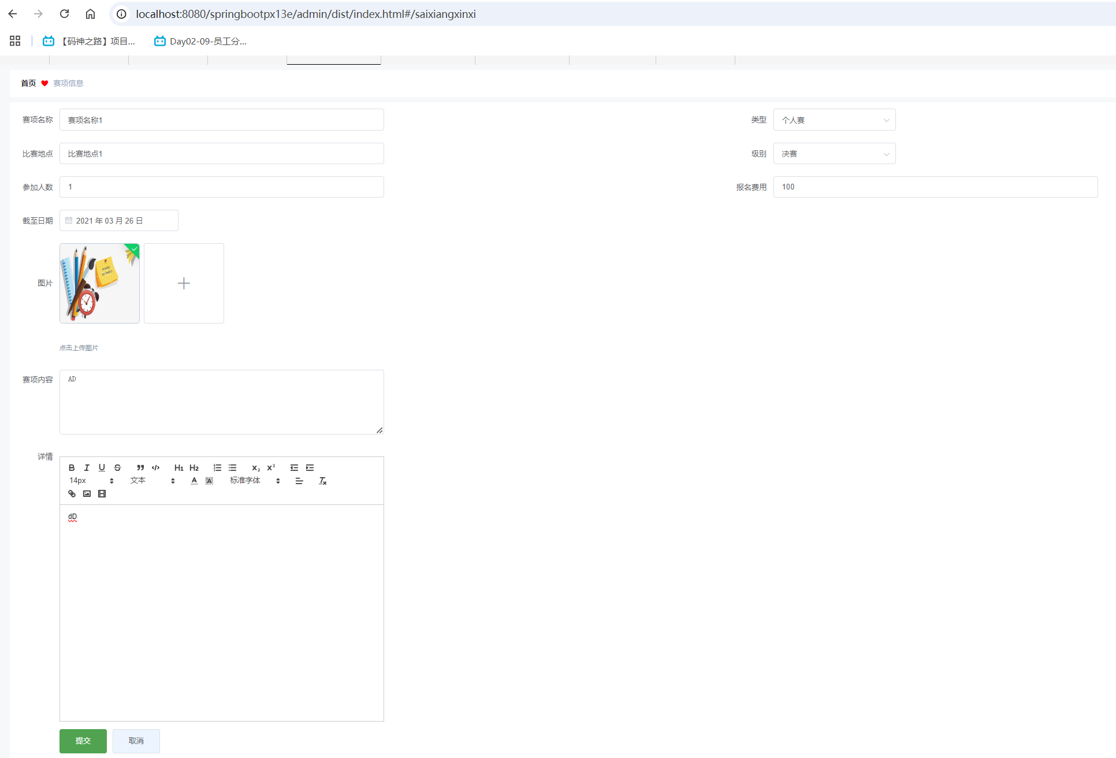The height and width of the screenshot is (758, 1116).
Task: Clear text formatting in the editor
Action: point(323,481)
